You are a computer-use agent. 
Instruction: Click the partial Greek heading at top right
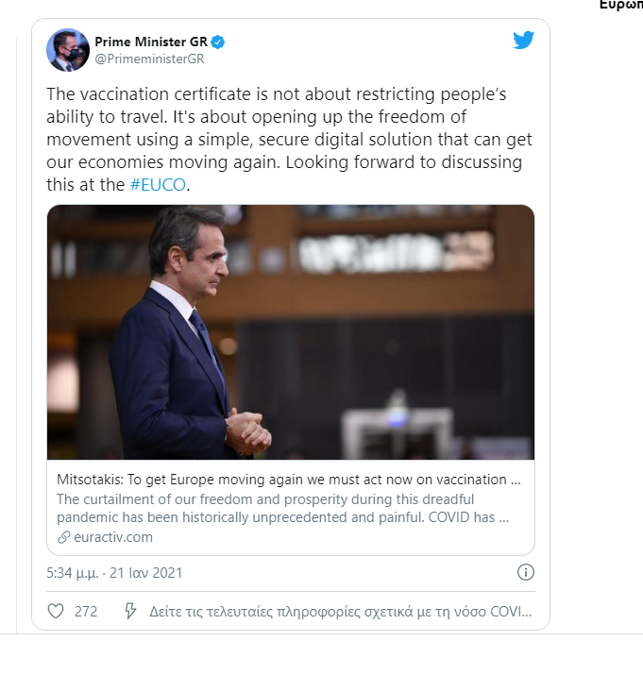[x=621, y=5]
